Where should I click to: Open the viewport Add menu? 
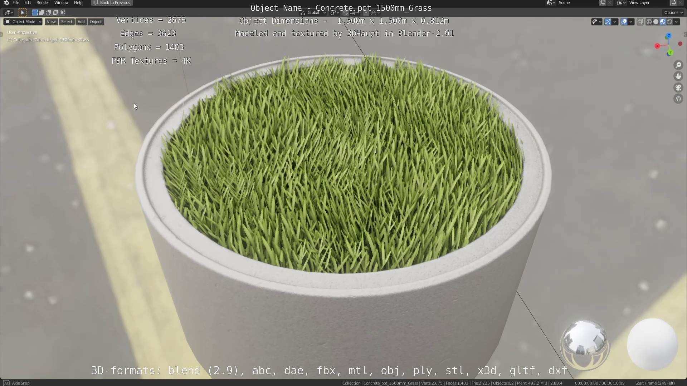(x=81, y=22)
